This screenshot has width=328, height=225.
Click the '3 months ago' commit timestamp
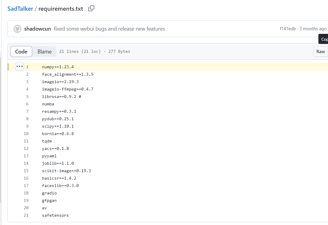tap(313, 29)
